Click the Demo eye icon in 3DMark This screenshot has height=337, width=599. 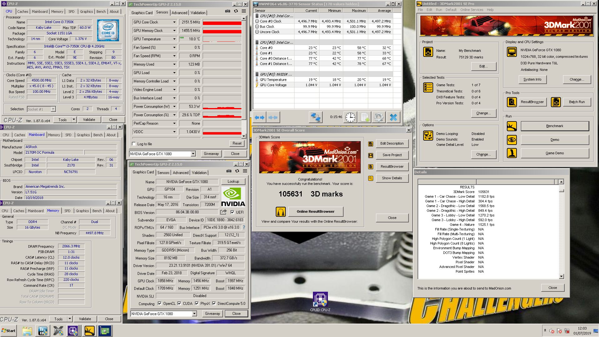[512, 140]
